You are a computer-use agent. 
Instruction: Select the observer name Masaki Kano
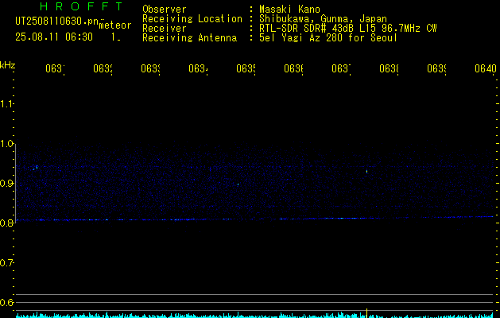click(289, 10)
